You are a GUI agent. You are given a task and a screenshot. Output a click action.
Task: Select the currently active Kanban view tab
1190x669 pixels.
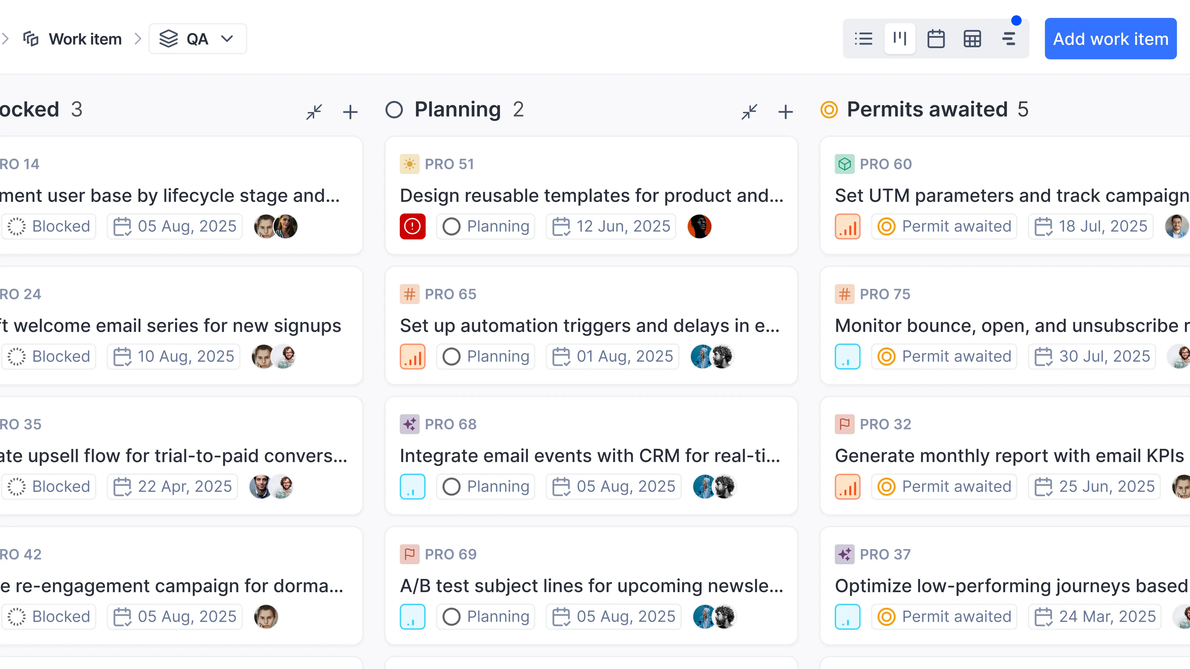tap(899, 38)
